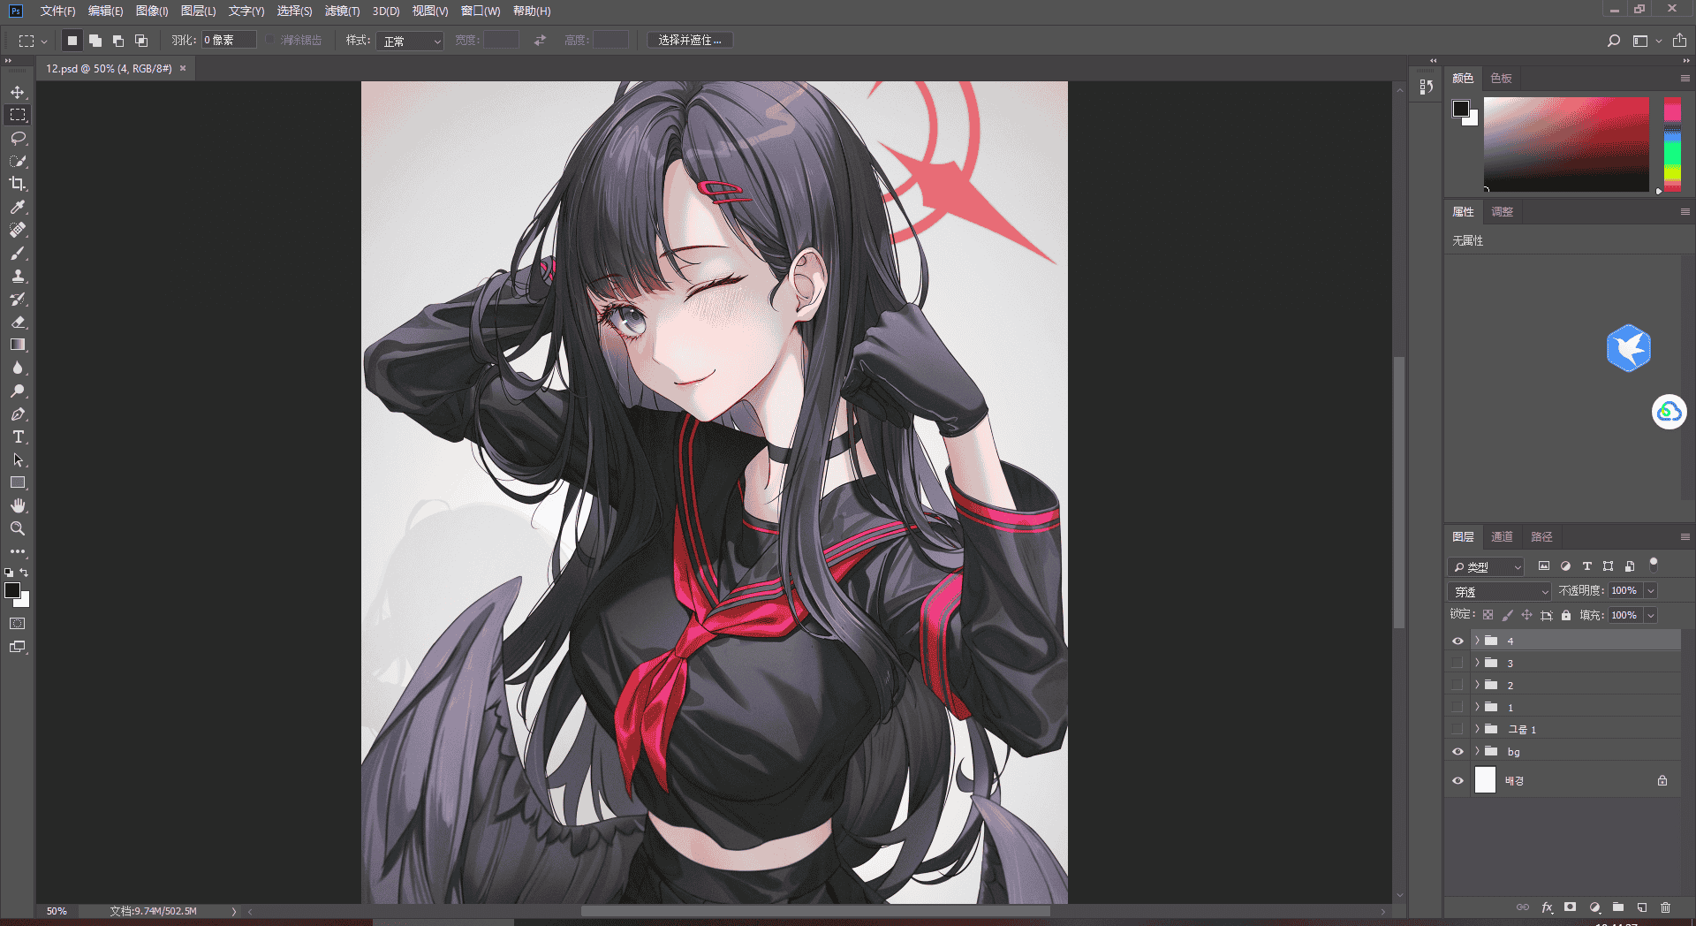Image resolution: width=1696 pixels, height=926 pixels.
Task: Create a new layer group with folder icon
Action: (x=1618, y=907)
